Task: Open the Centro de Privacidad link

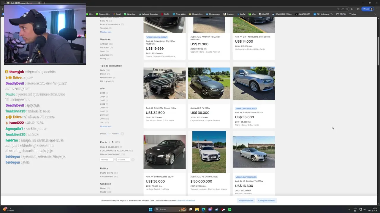Action: (186, 201)
